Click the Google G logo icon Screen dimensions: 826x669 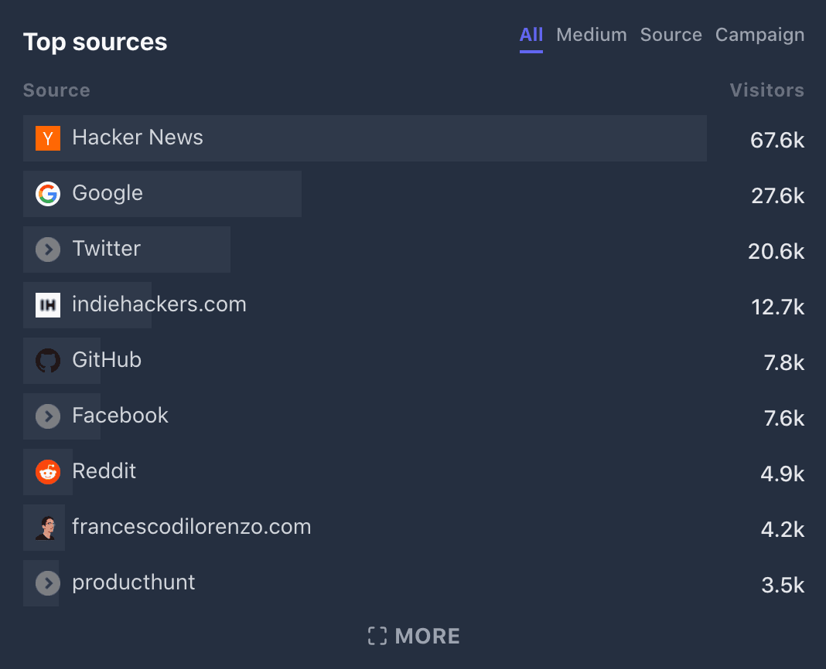pyautogui.click(x=48, y=194)
